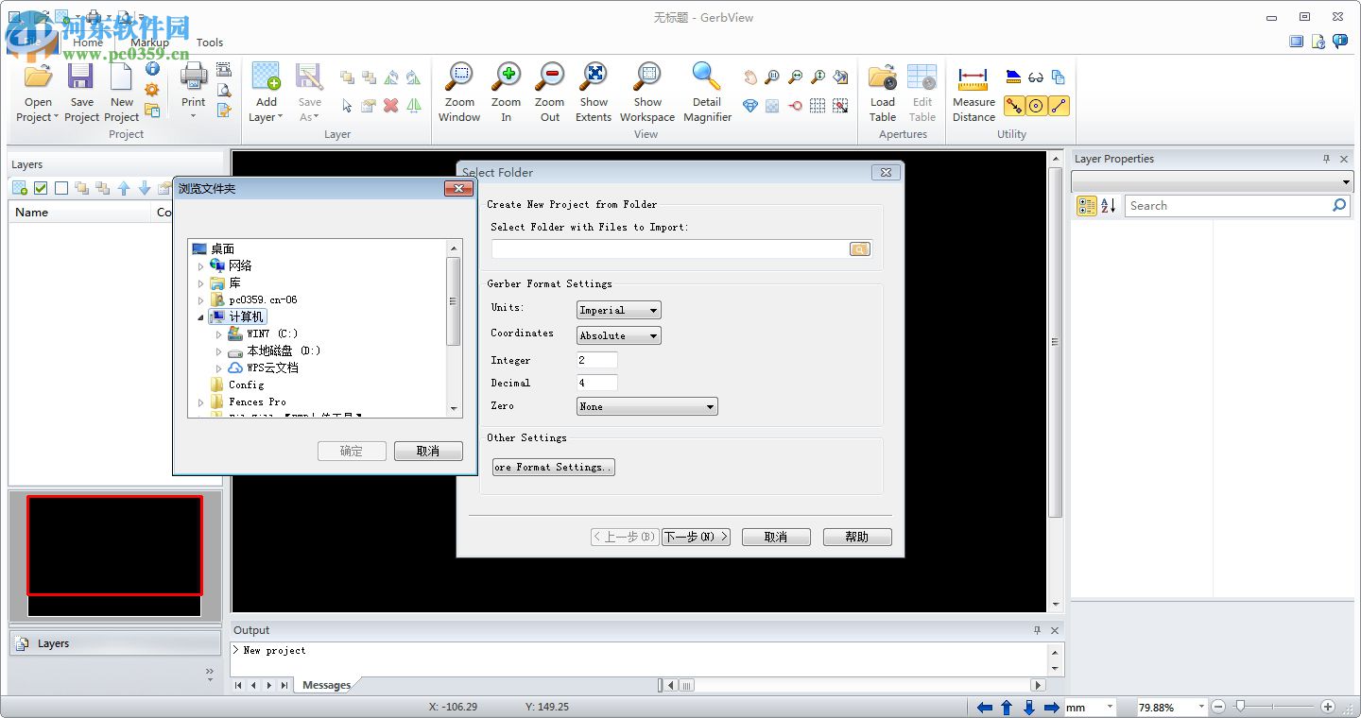Click the glasses icon in Utility group

(x=1036, y=77)
